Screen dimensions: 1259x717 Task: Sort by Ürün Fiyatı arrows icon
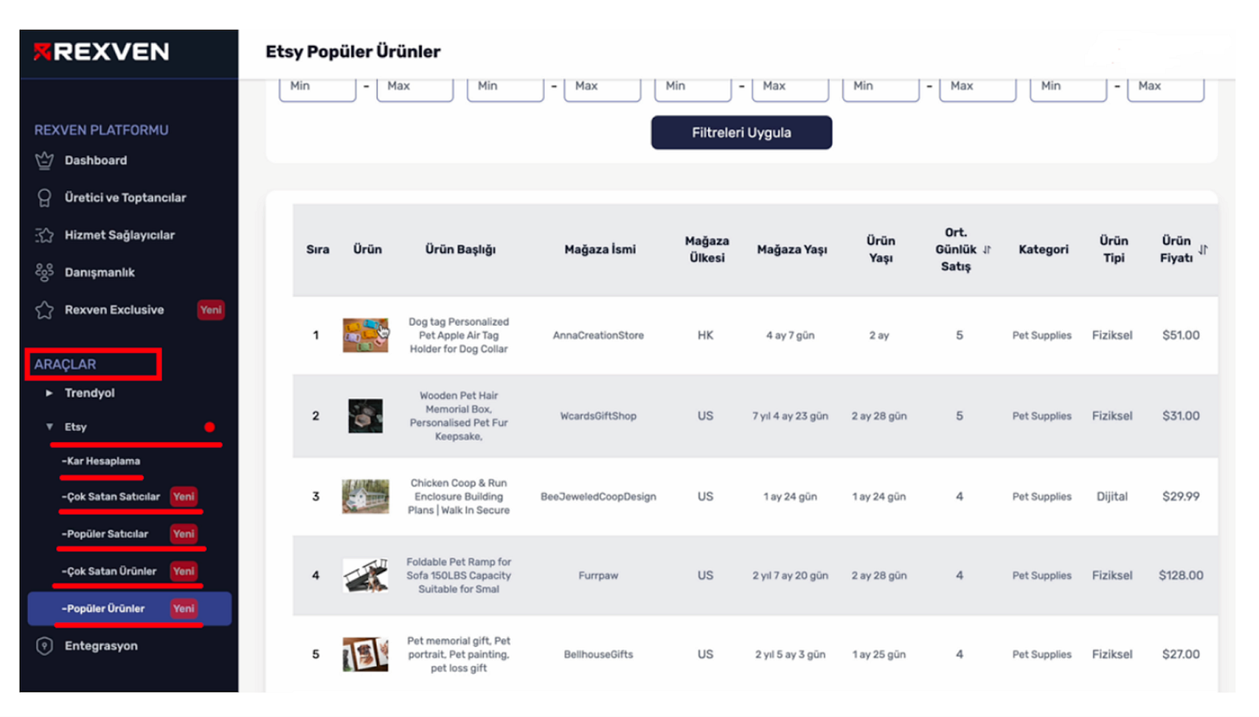click(x=1203, y=250)
